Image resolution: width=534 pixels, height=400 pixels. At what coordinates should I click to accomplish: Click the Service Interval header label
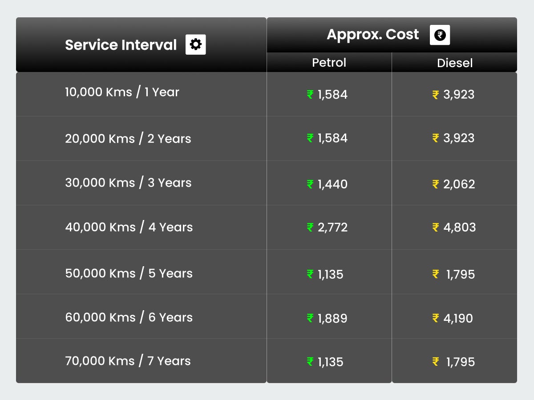point(121,45)
